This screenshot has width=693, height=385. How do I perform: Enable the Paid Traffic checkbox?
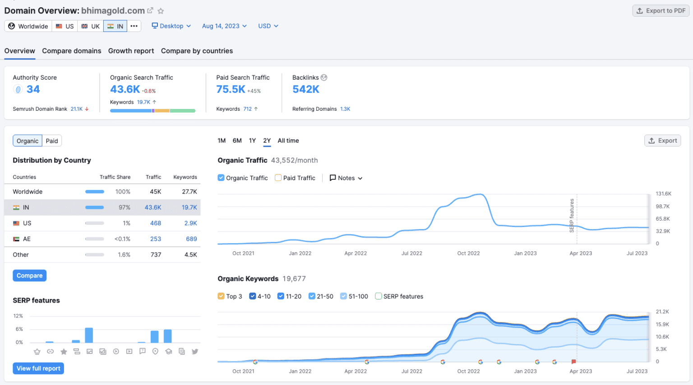point(278,178)
